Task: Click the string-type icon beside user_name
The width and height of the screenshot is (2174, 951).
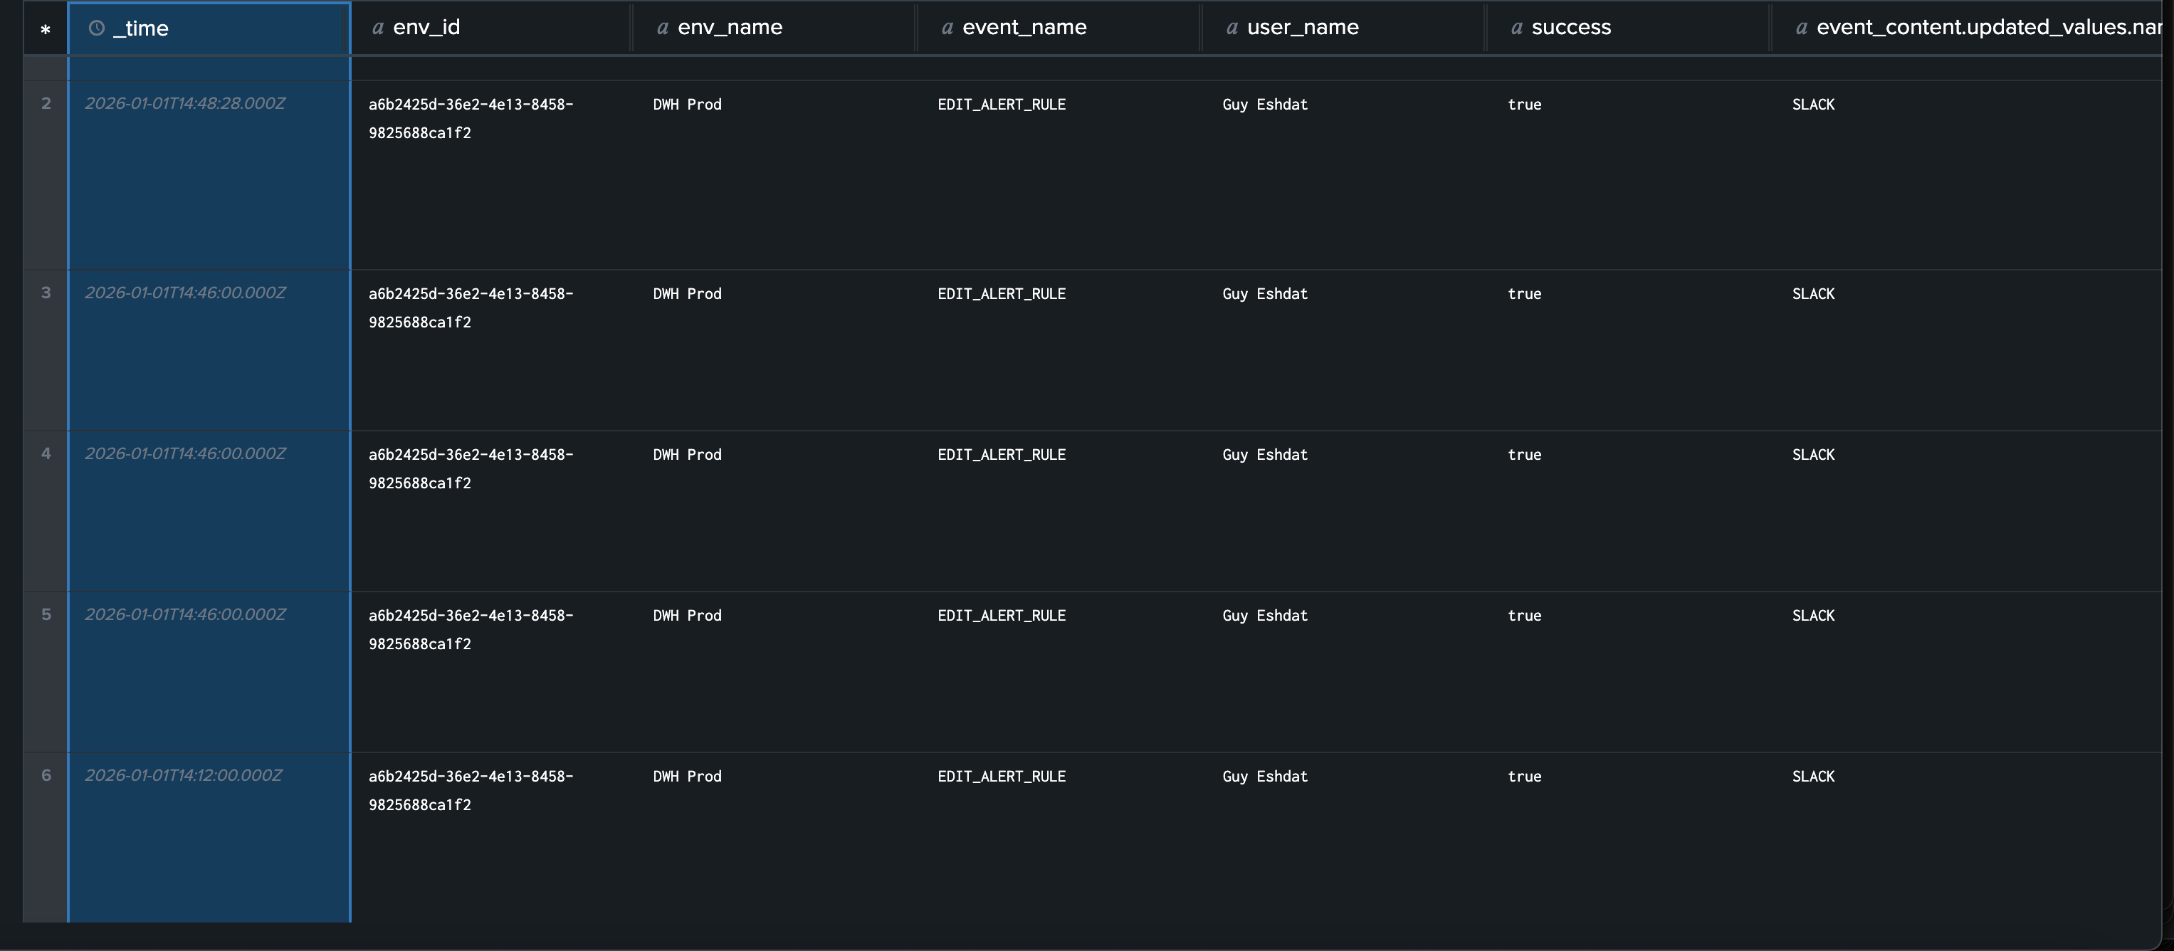Action: click(1232, 28)
